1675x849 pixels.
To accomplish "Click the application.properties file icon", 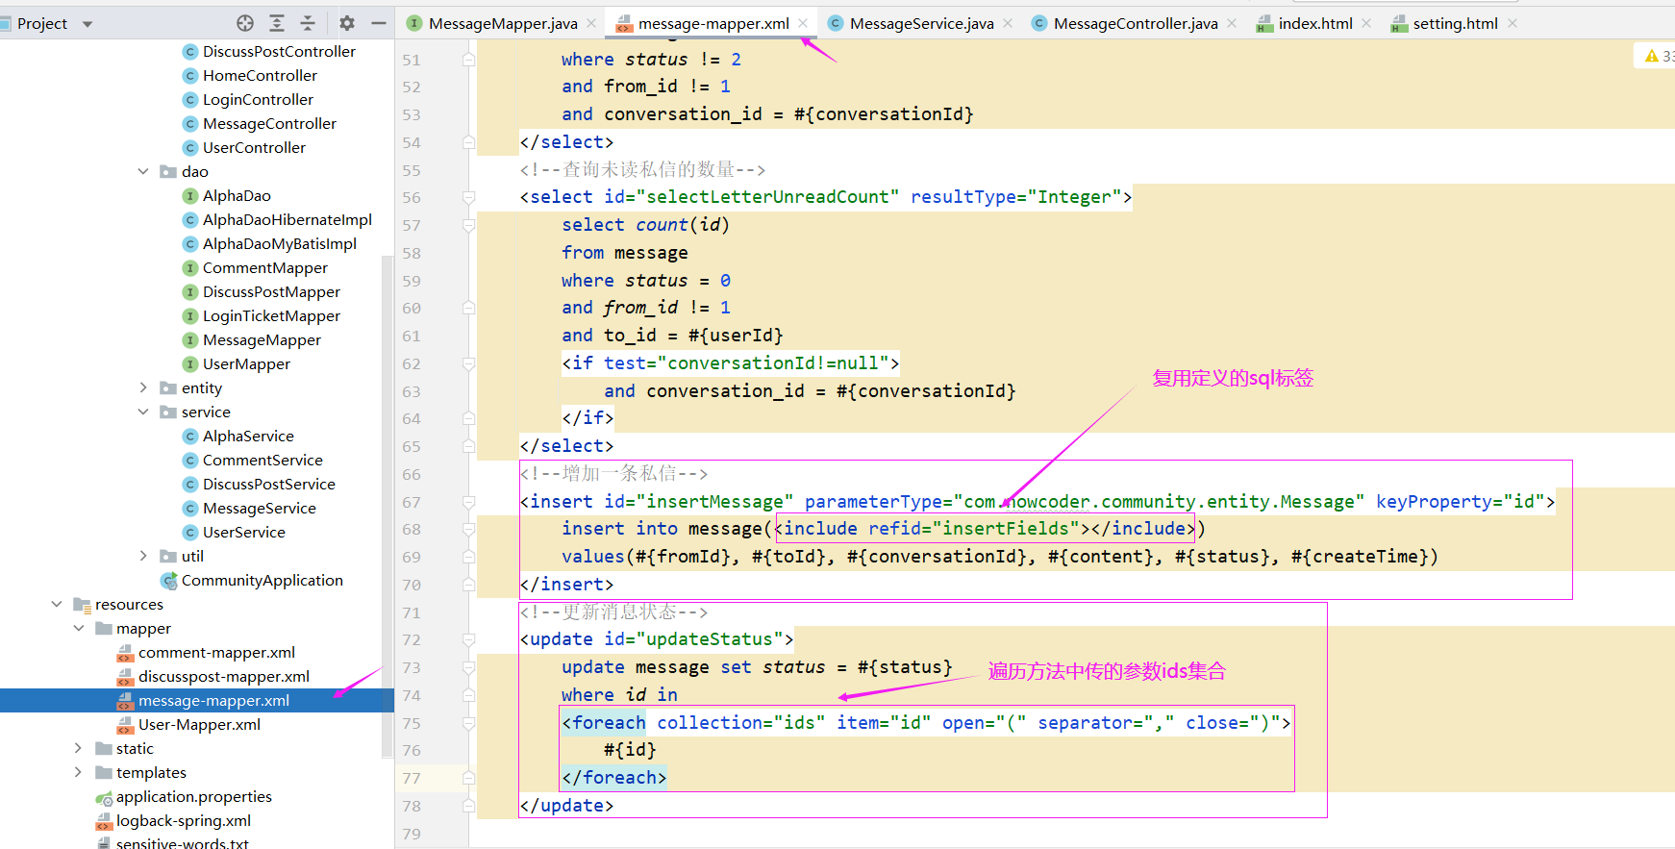I will tap(104, 797).
